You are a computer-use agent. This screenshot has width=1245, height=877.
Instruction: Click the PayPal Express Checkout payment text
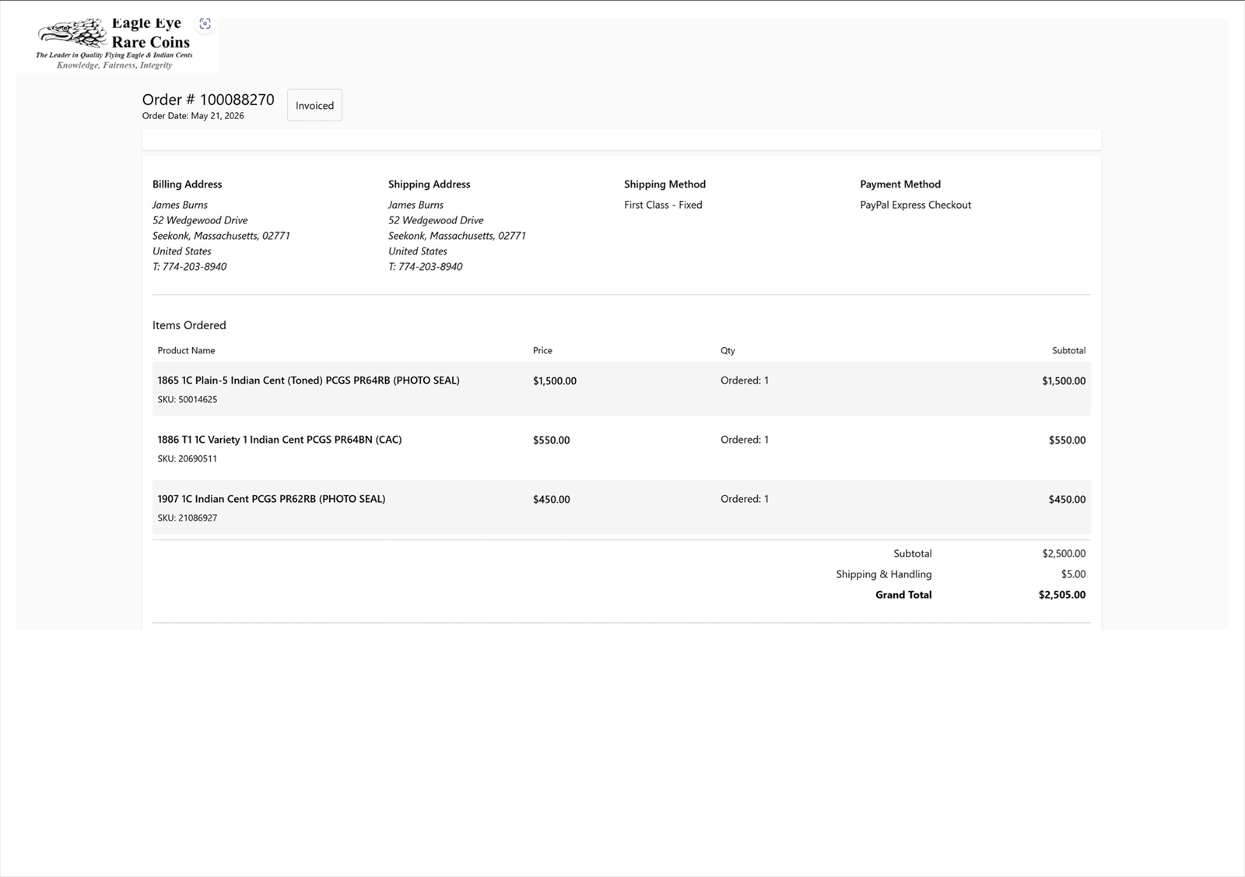point(915,205)
